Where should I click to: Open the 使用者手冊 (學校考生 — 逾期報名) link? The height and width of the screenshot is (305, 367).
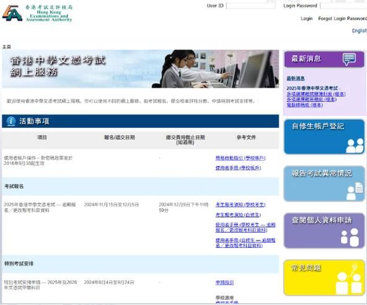[245, 228]
